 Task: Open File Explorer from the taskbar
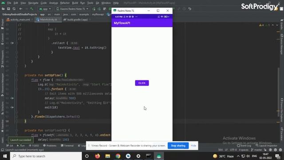coord(107,156)
